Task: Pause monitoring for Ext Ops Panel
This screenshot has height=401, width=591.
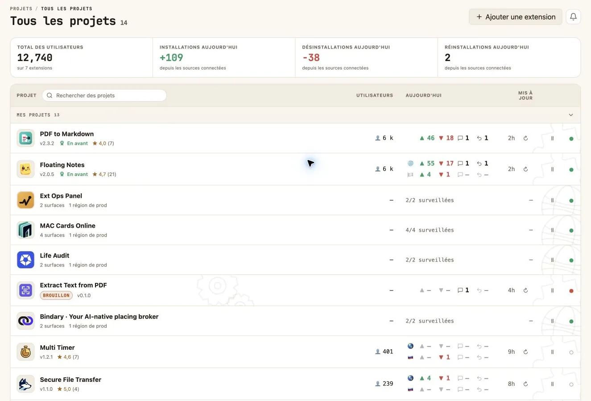Action: [552, 200]
